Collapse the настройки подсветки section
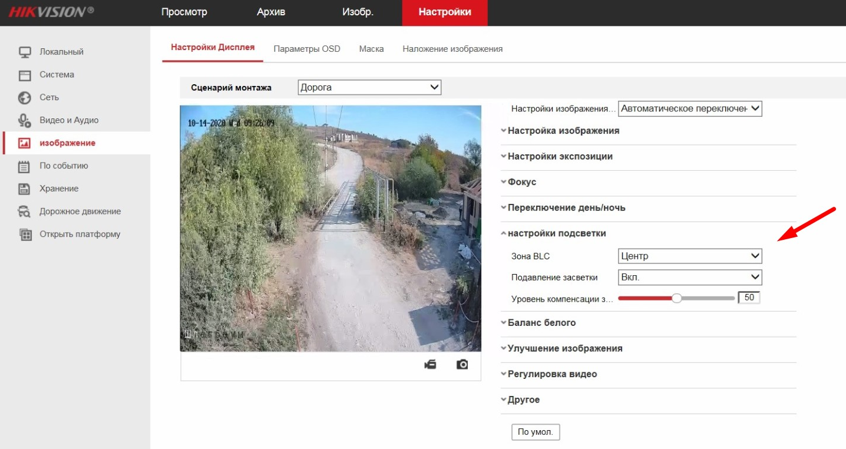Image resolution: width=846 pixels, height=449 pixels. [556, 233]
